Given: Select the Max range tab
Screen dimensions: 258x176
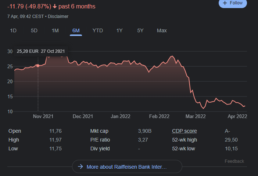Looking at the screenshot, I should [162, 30].
